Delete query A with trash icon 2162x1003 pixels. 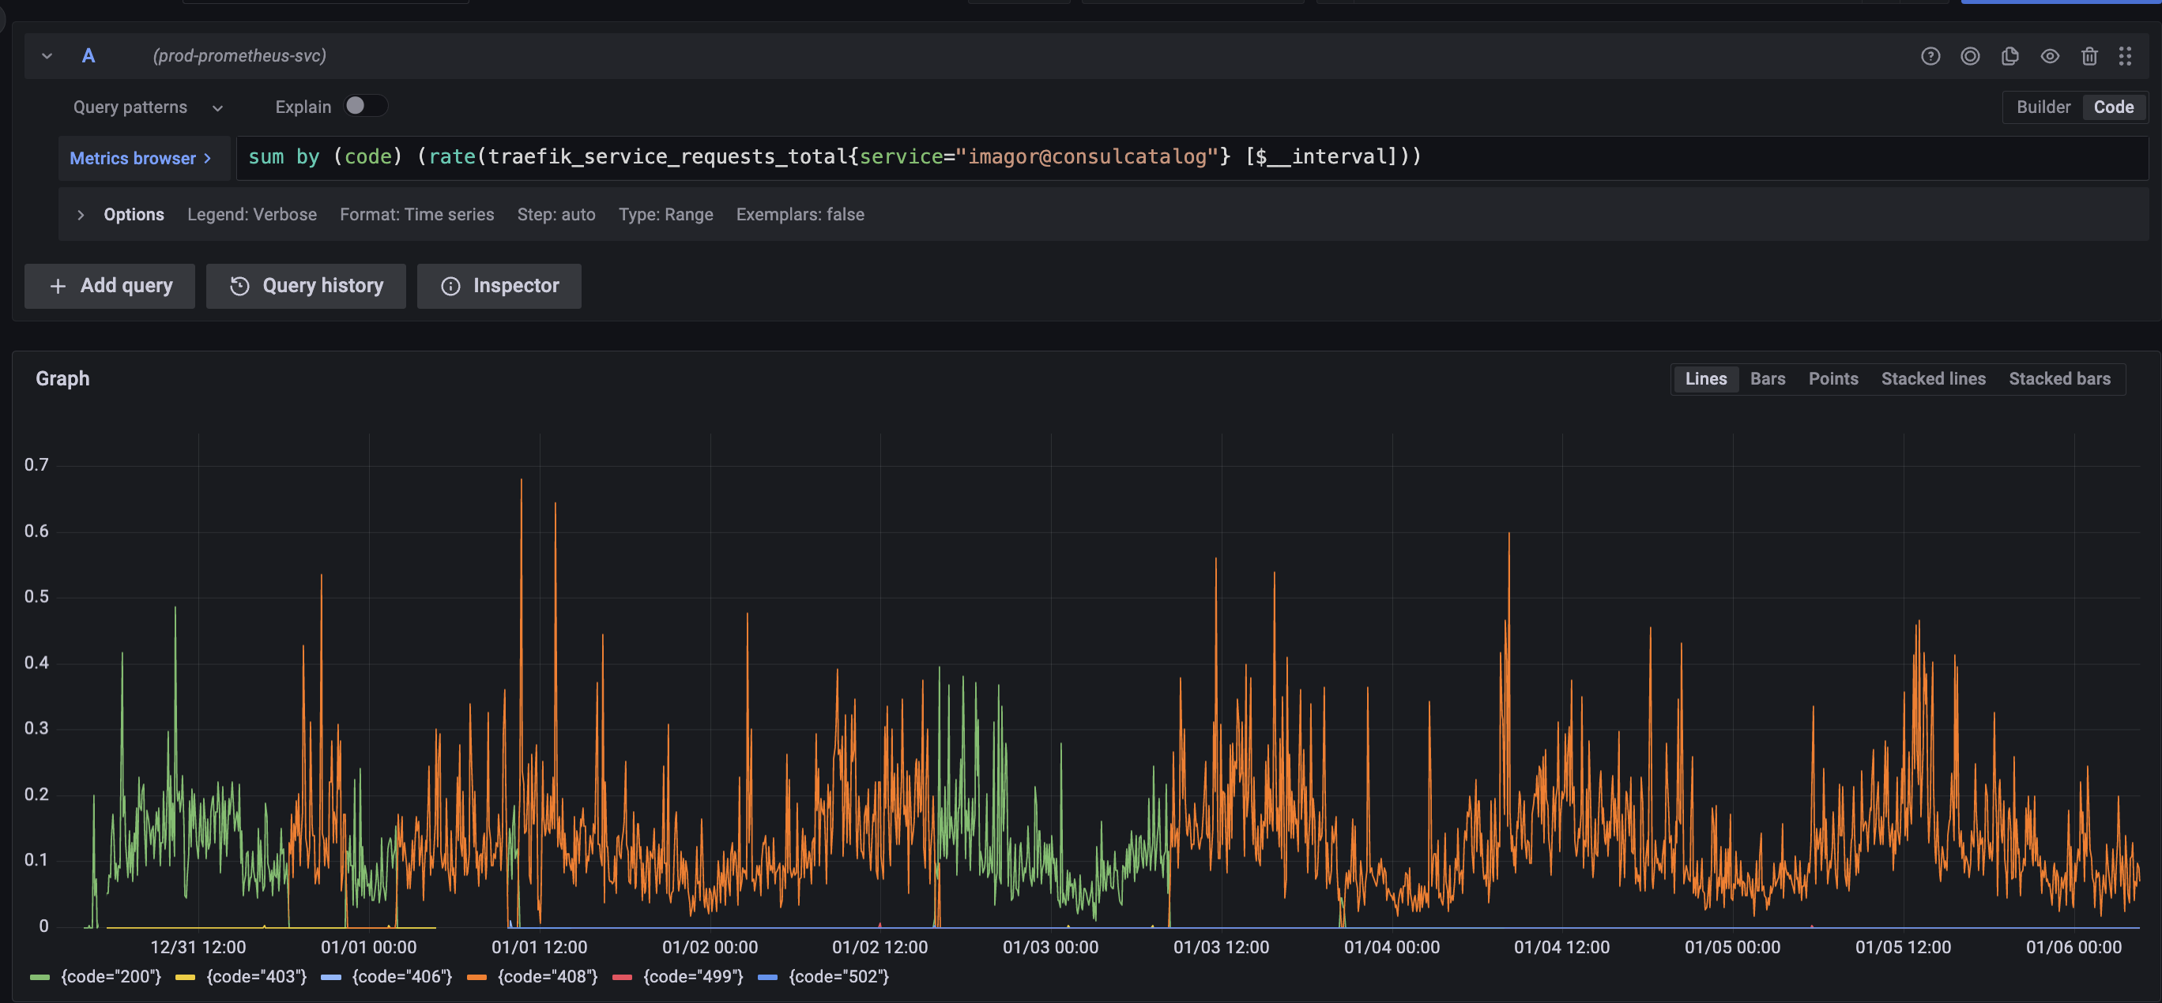click(x=2090, y=55)
